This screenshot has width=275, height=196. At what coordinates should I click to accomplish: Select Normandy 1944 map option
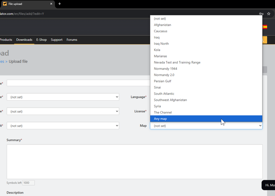(x=206, y=68)
